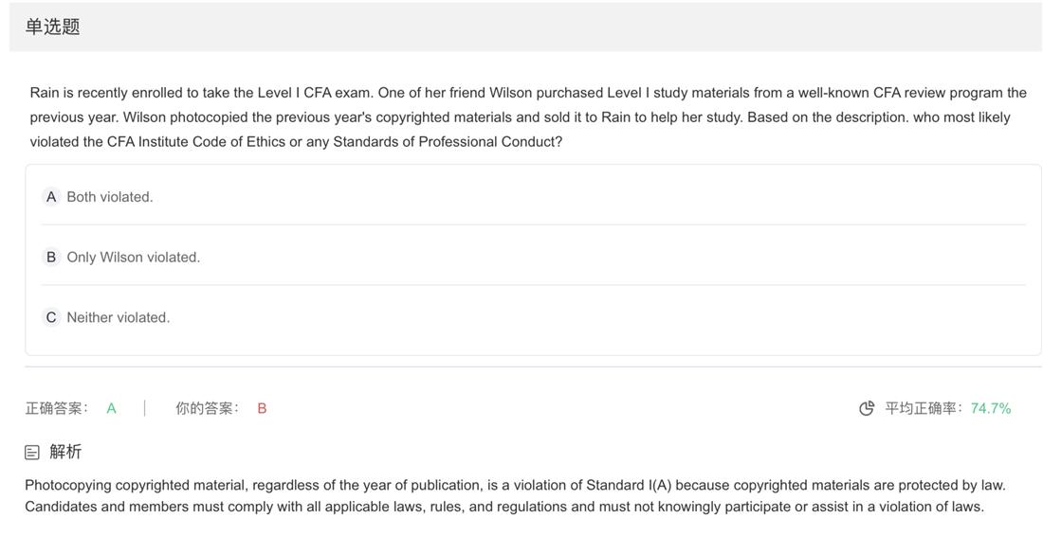1043x536 pixels.
Task: Select option A radio circle
Action: (51, 197)
